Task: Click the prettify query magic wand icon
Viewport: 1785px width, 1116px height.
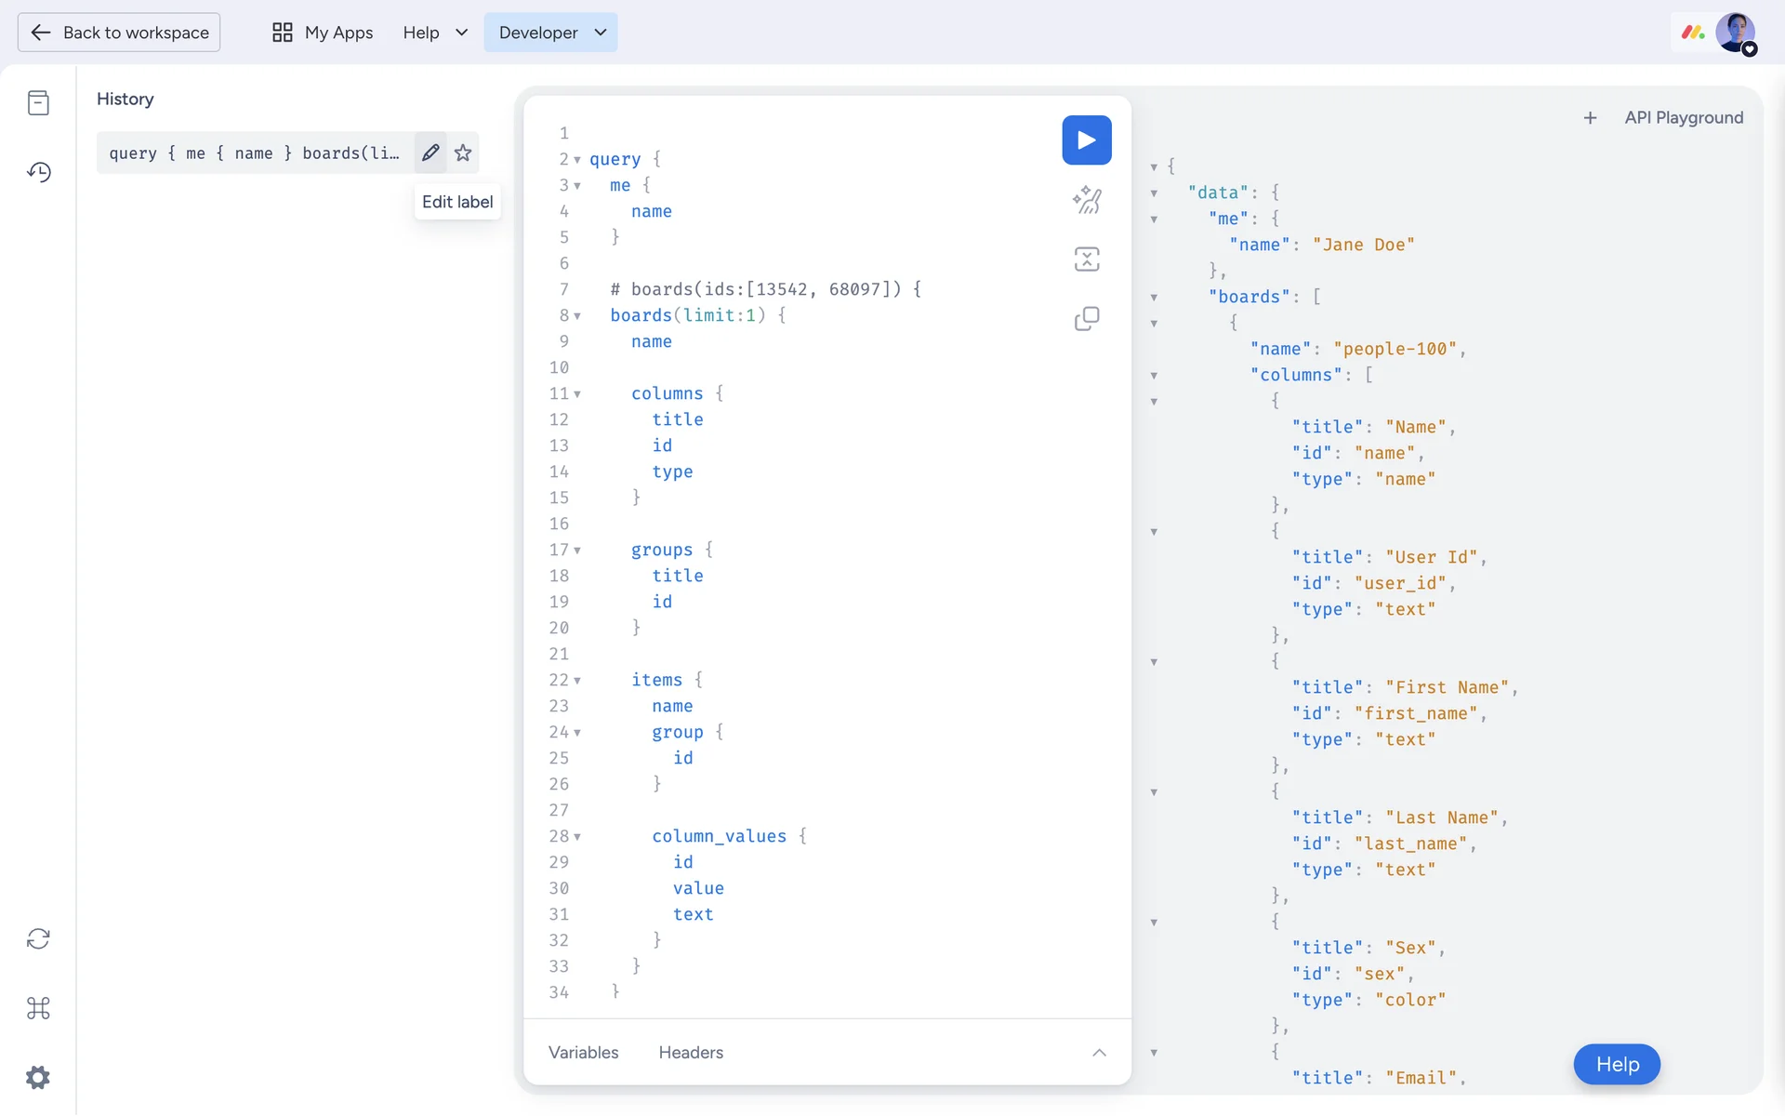Action: 1086,200
